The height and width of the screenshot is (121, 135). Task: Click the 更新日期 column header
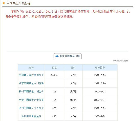coord(100,68)
